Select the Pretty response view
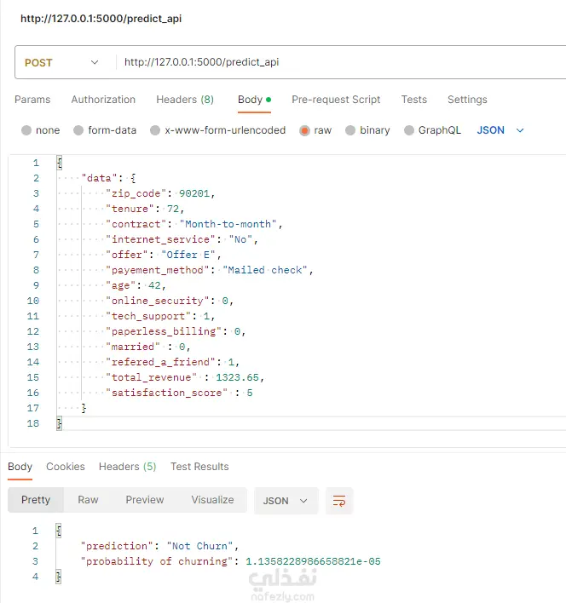This screenshot has width=566, height=603. (36, 500)
